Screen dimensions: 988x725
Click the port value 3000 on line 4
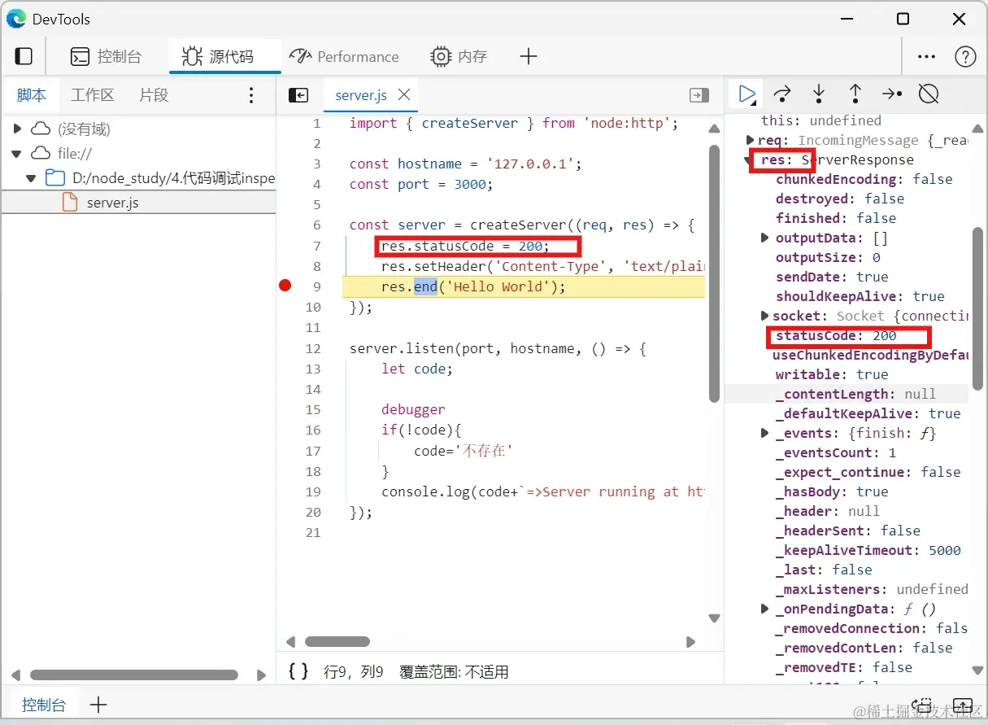pyautogui.click(x=469, y=185)
